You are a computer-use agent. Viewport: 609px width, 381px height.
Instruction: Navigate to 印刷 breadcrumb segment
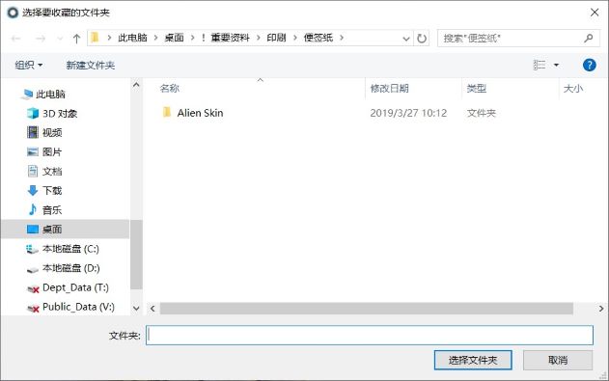276,38
